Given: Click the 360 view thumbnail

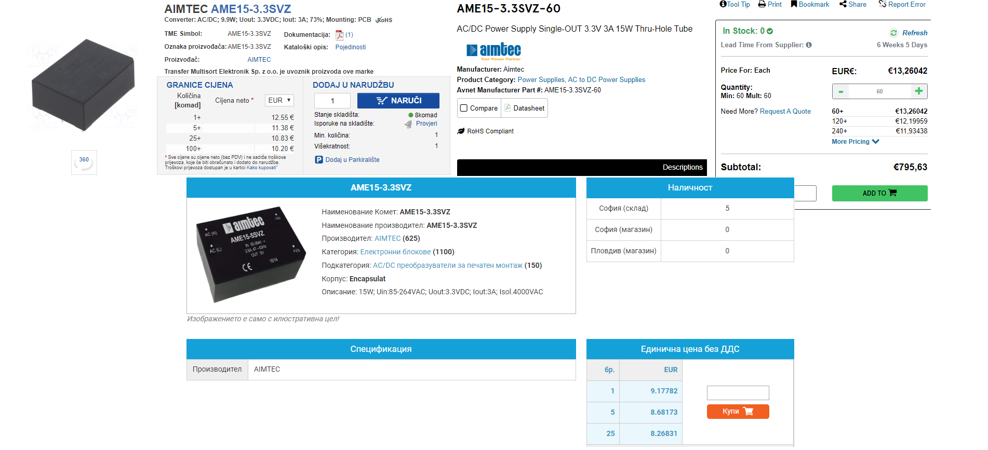Looking at the screenshot, I should coord(84,162).
